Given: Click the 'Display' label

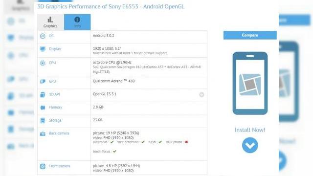Looking at the screenshot, I should [55, 49].
